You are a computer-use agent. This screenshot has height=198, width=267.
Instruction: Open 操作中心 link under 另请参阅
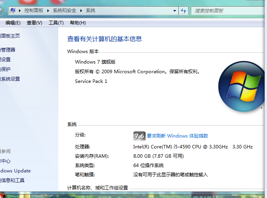pyautogui.click(x=5, y=161)
